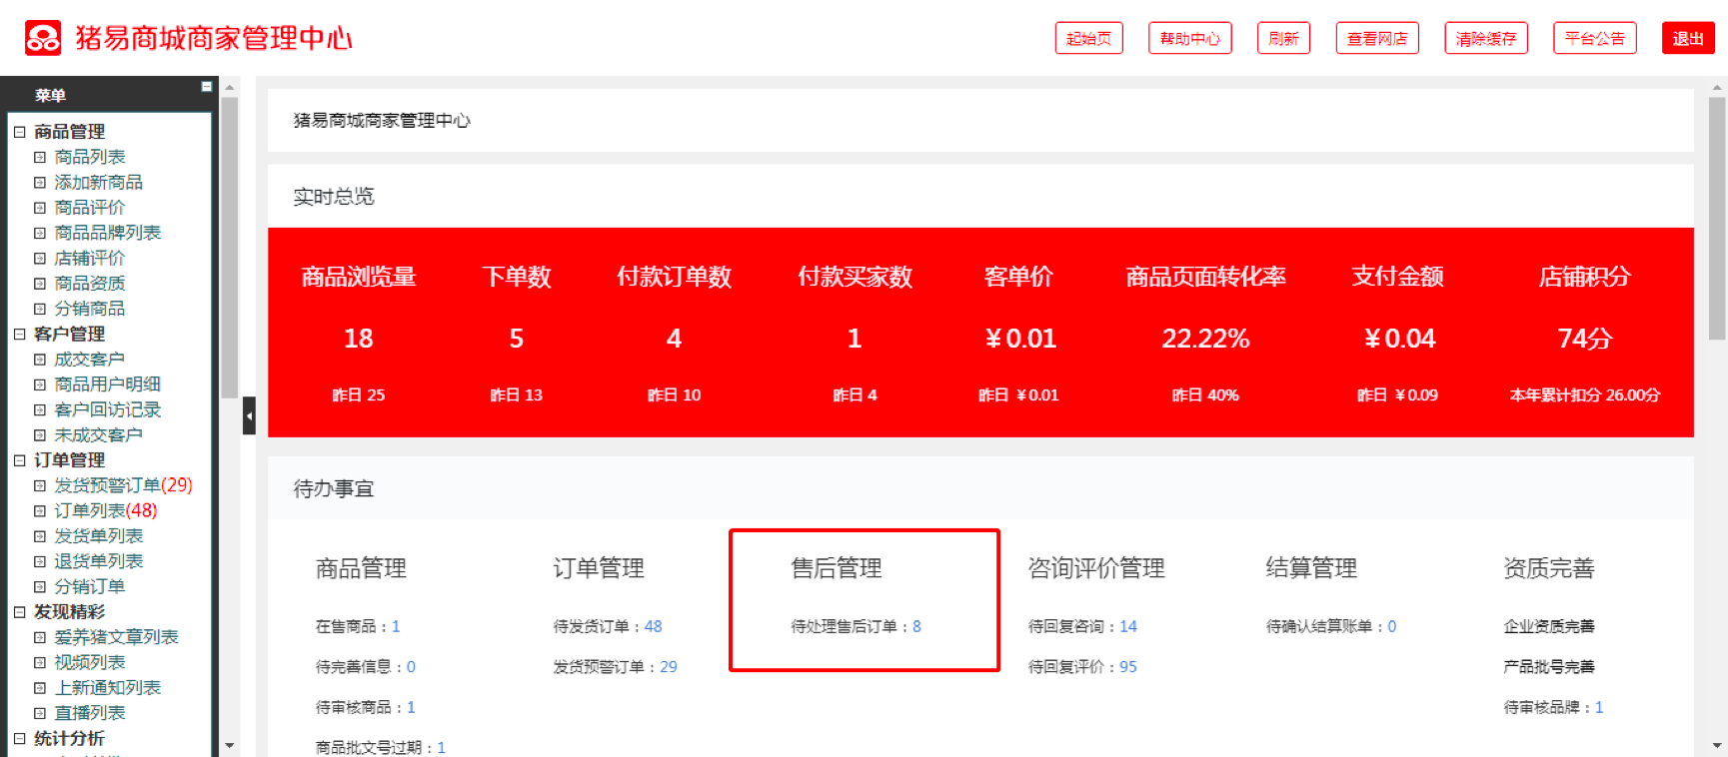Click the icon beside 视频列表
The image size is (1728, 757).
(40, 663)
